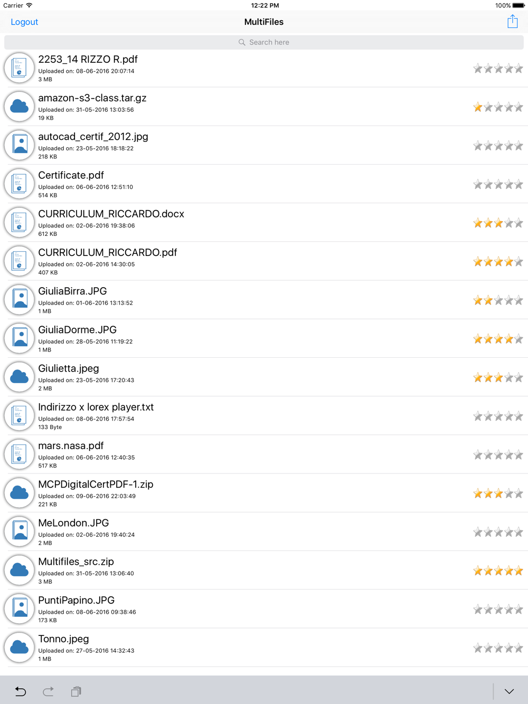This screenshot has height=704, width=528.
Task: Tap image icon for GiuliaDorme.JPG
Action: point(20,338)
